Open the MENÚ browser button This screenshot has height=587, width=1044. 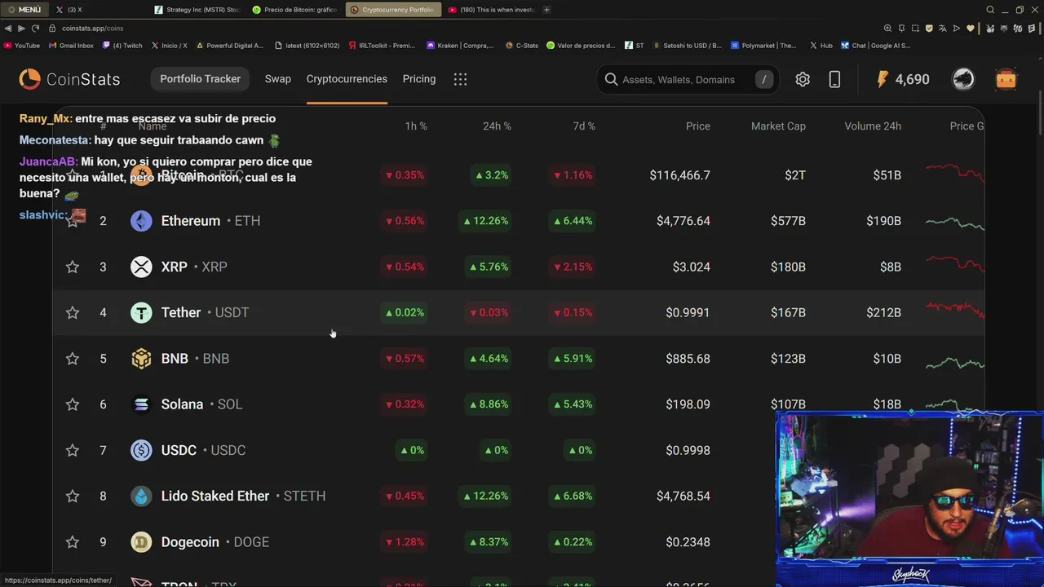(x=24, y=10)
